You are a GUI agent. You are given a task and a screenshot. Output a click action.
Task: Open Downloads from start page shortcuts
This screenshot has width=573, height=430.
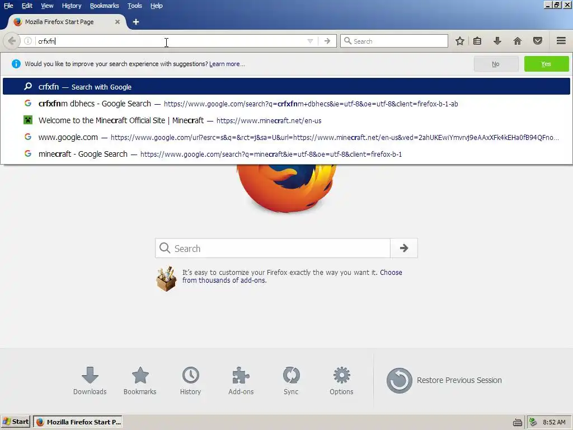pos(90,381)
